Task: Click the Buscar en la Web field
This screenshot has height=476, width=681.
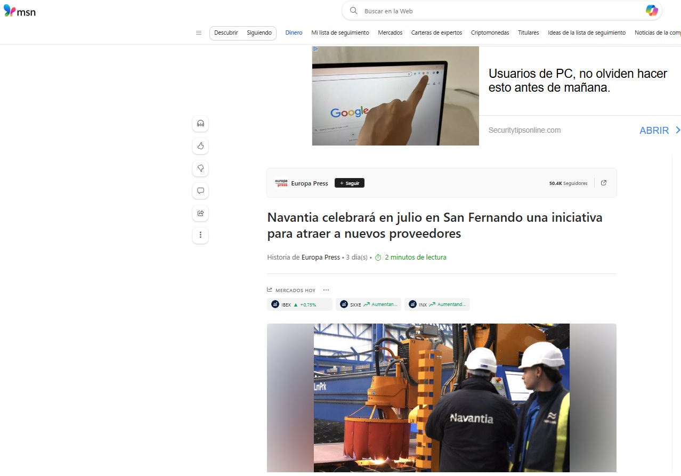Action: pyautogui.click(x=496, y=11)
